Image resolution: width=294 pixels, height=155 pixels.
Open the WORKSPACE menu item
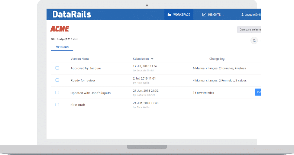[x=179, y=14]
